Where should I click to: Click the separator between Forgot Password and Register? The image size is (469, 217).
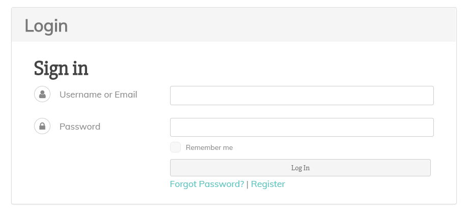click(247, 184)
